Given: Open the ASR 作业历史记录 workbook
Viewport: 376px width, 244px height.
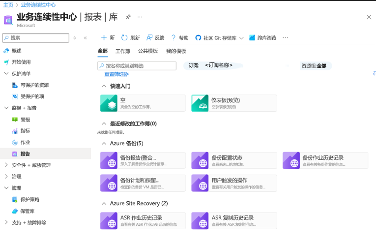Looking at the screenshot, I should point(143,221).
